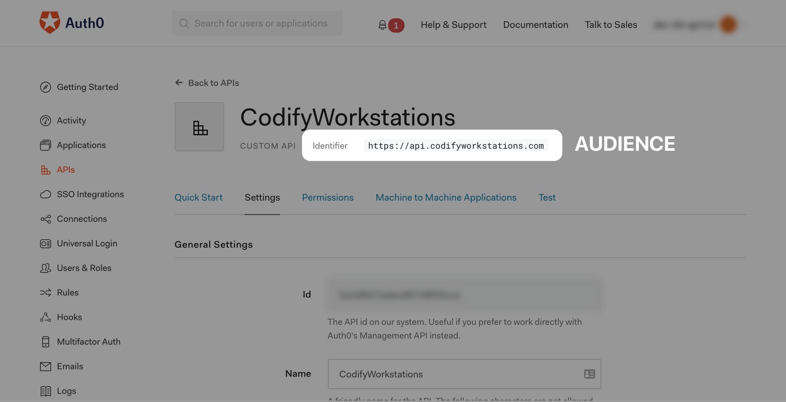Select the Applications sidebar icon
786x402 pixels.
click(45, 145)
